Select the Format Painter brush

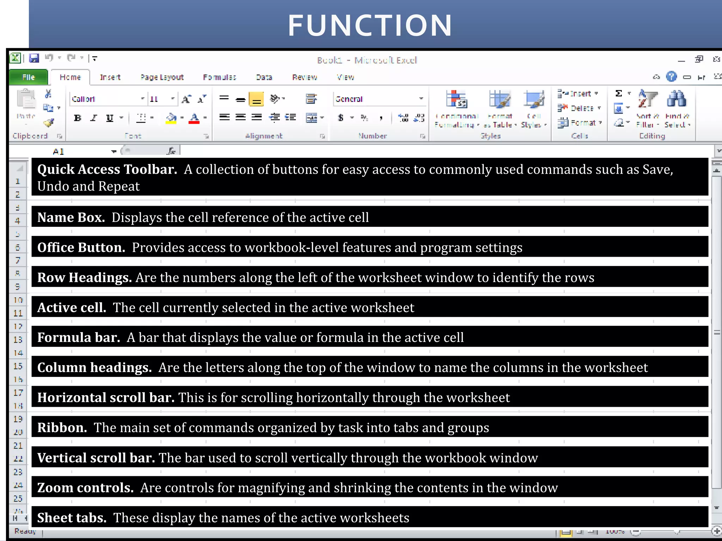pyautogui.click(x=48, y=123)
